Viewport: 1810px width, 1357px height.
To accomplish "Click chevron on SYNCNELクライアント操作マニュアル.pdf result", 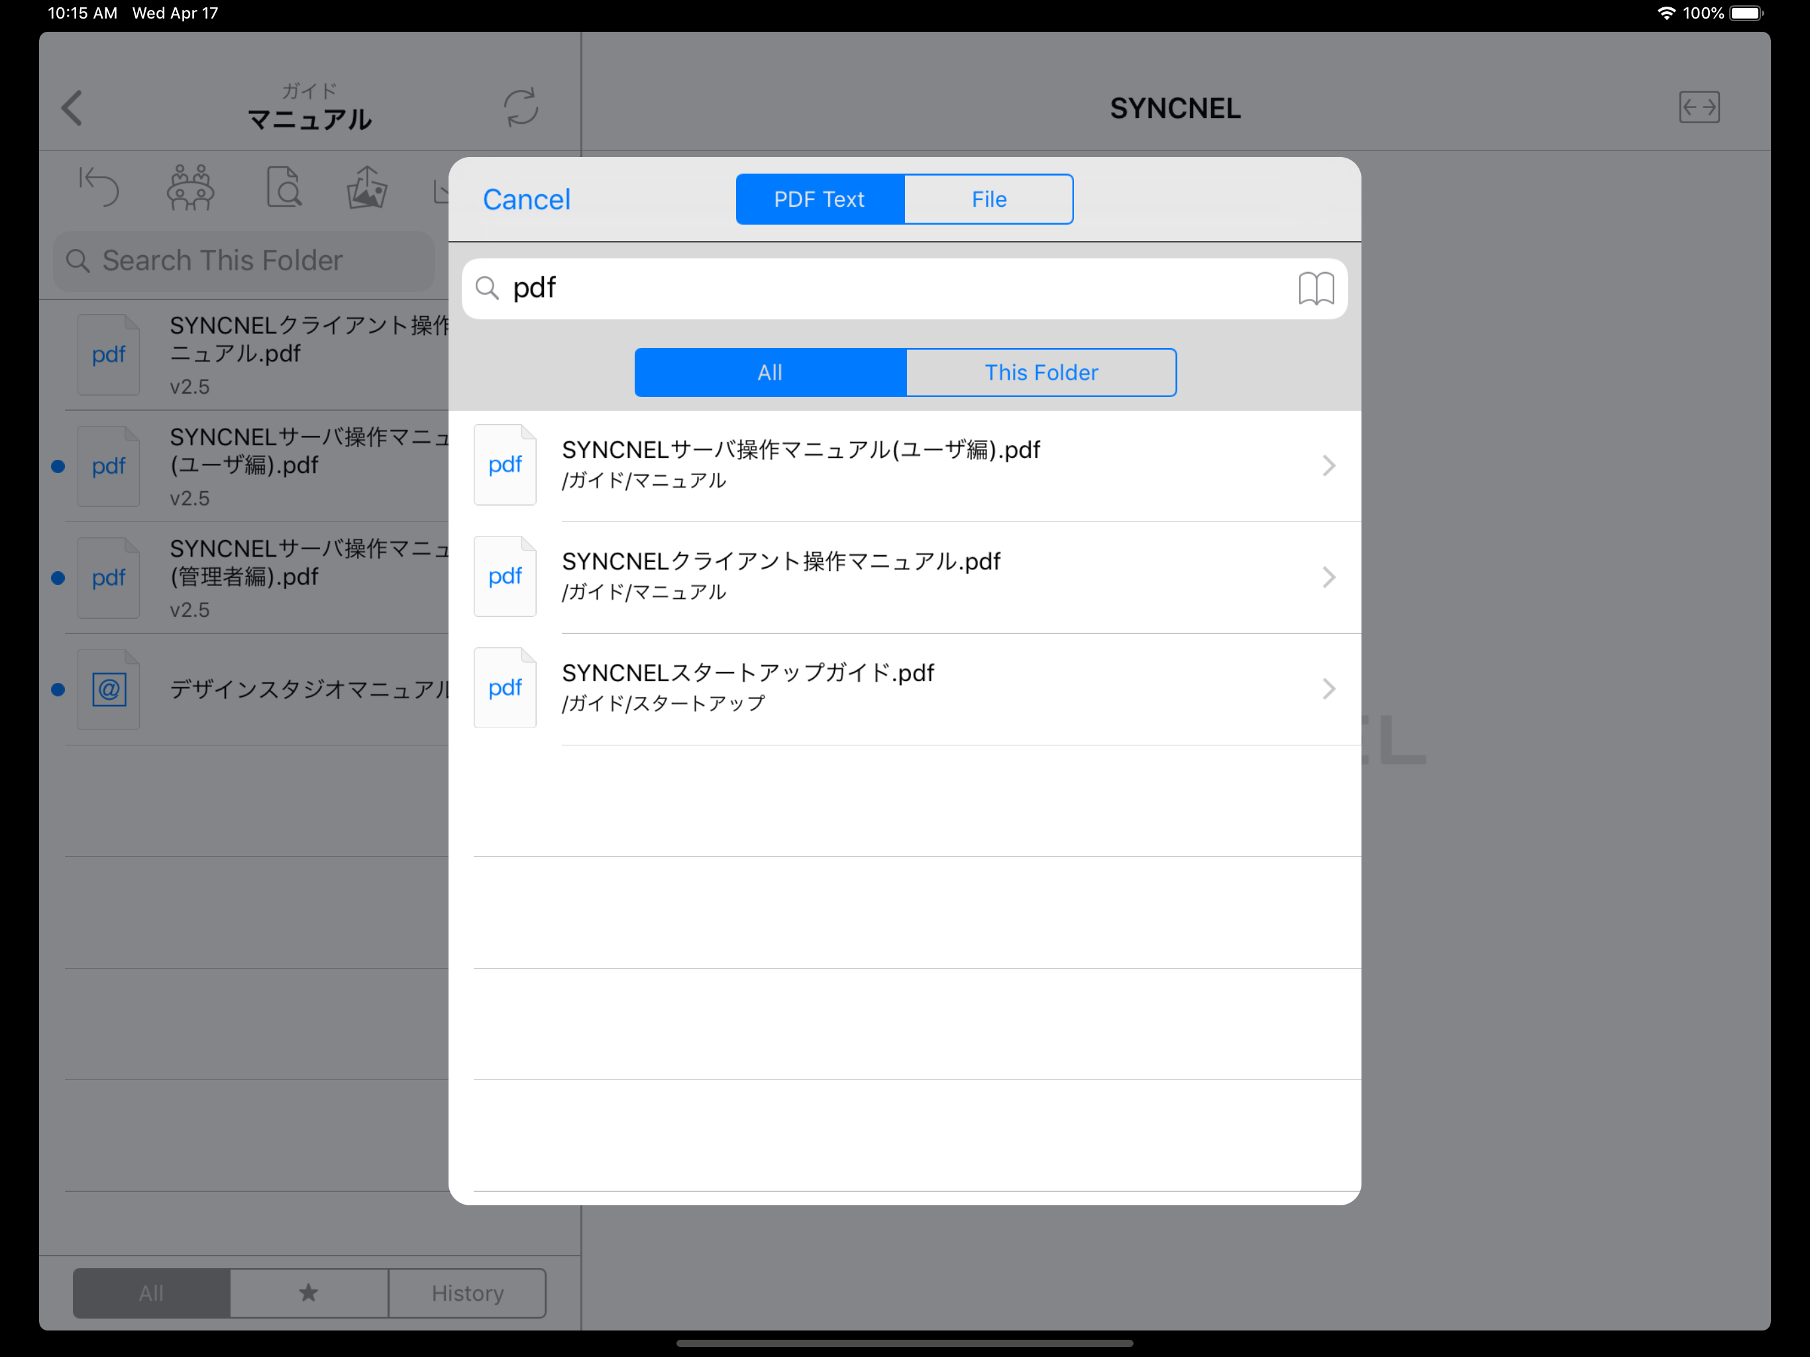I will tap(1328, 577).
